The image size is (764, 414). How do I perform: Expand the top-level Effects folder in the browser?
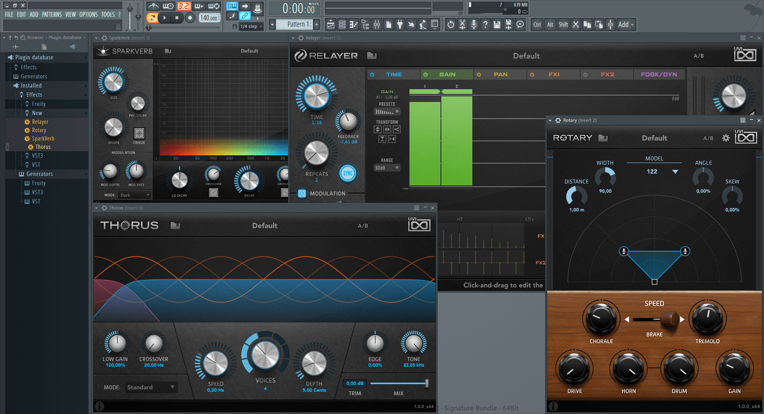[29, 67]
